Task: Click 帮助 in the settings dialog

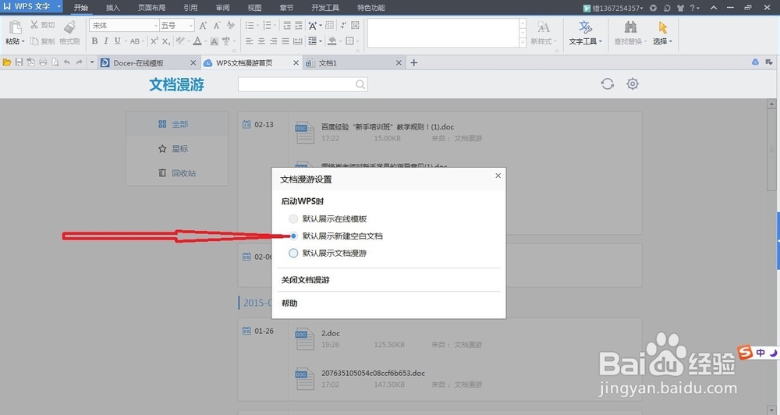Action: point(289,303)
